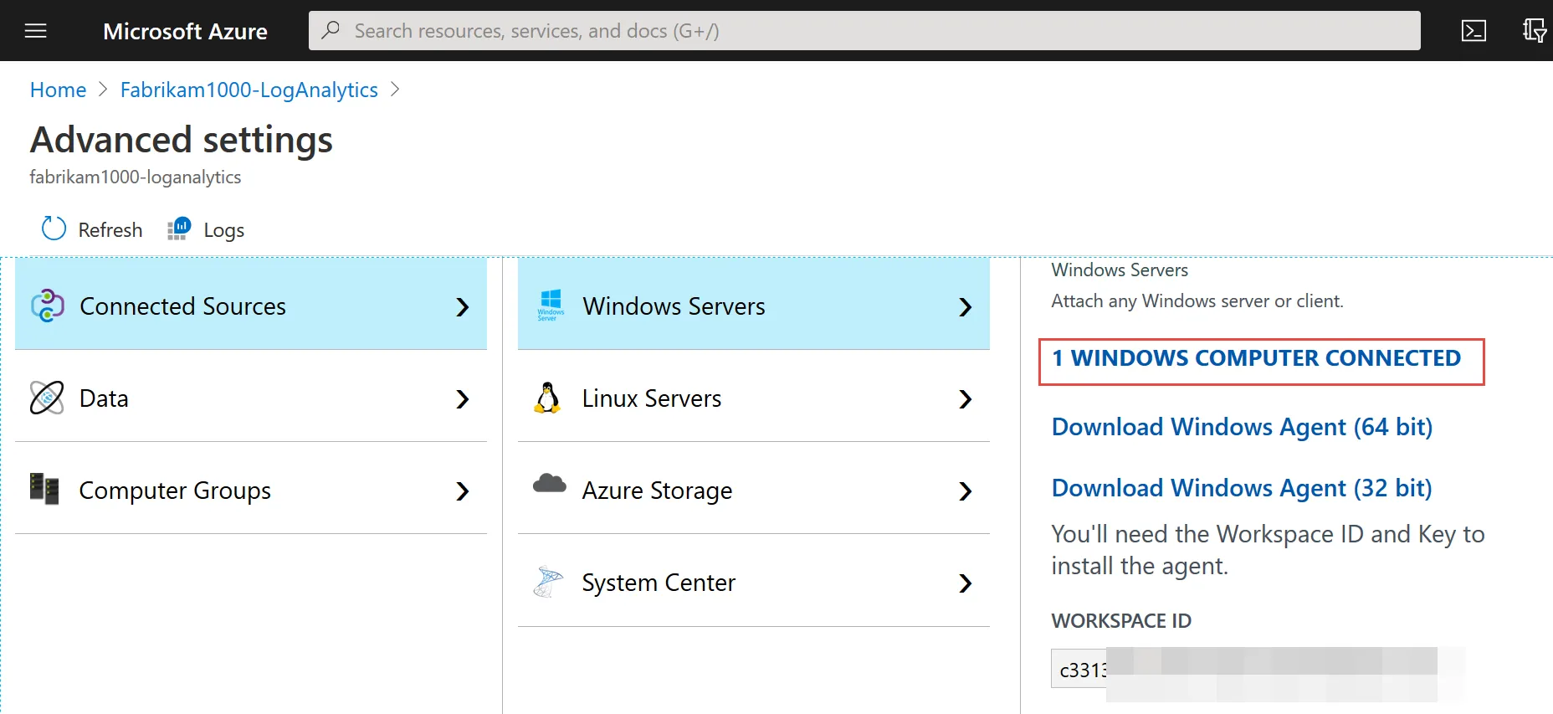Click the Linux penguin icon
1553x714 pixels.
click(547, 398)
